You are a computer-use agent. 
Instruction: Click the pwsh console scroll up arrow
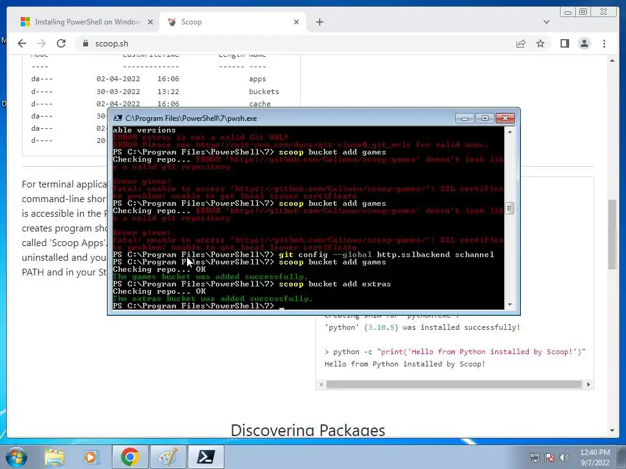(509, 131)
